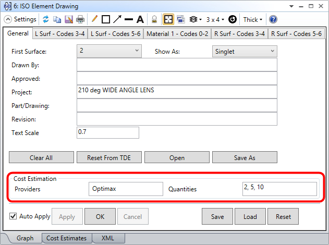The height and width of the screenshot is (245, 329).
Task: Collapse the Settings expander
Action: pyautogui.click(x=8, y=19)
